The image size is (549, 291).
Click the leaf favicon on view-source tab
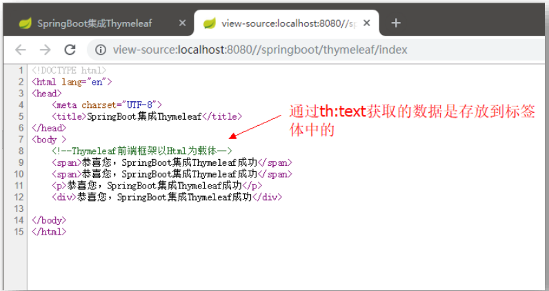click(x=210, y=23)
